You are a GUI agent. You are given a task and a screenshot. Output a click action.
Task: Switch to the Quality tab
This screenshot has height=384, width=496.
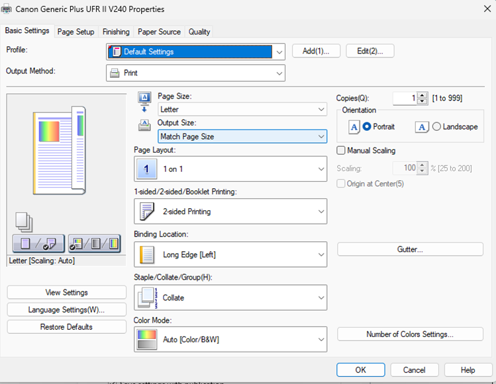coord(199,32)
